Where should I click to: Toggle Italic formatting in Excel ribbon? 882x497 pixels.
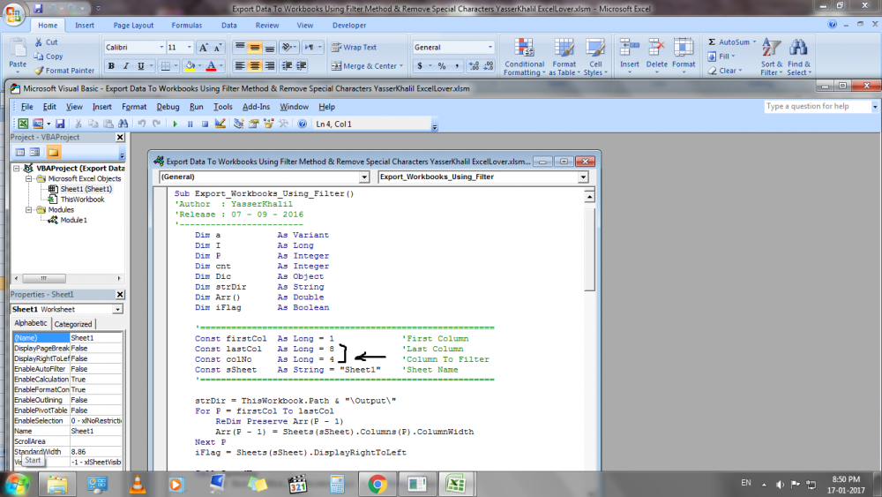pos(126,66)
